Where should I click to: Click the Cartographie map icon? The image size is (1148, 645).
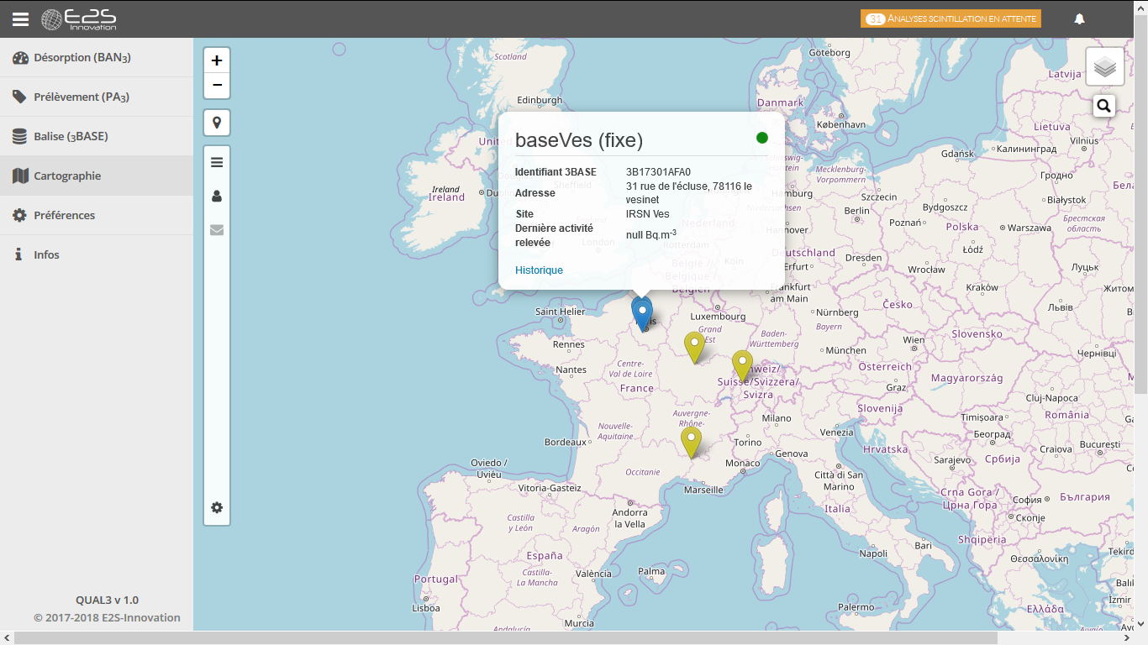click(20, 176)
